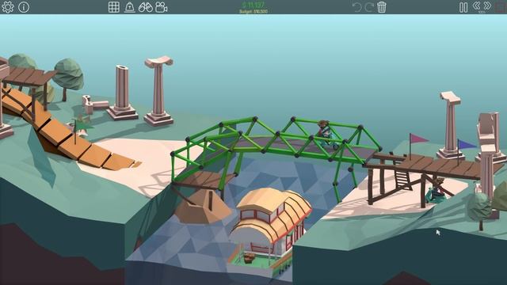
Task: Redo the last action
Action: (x=369, y=7)
